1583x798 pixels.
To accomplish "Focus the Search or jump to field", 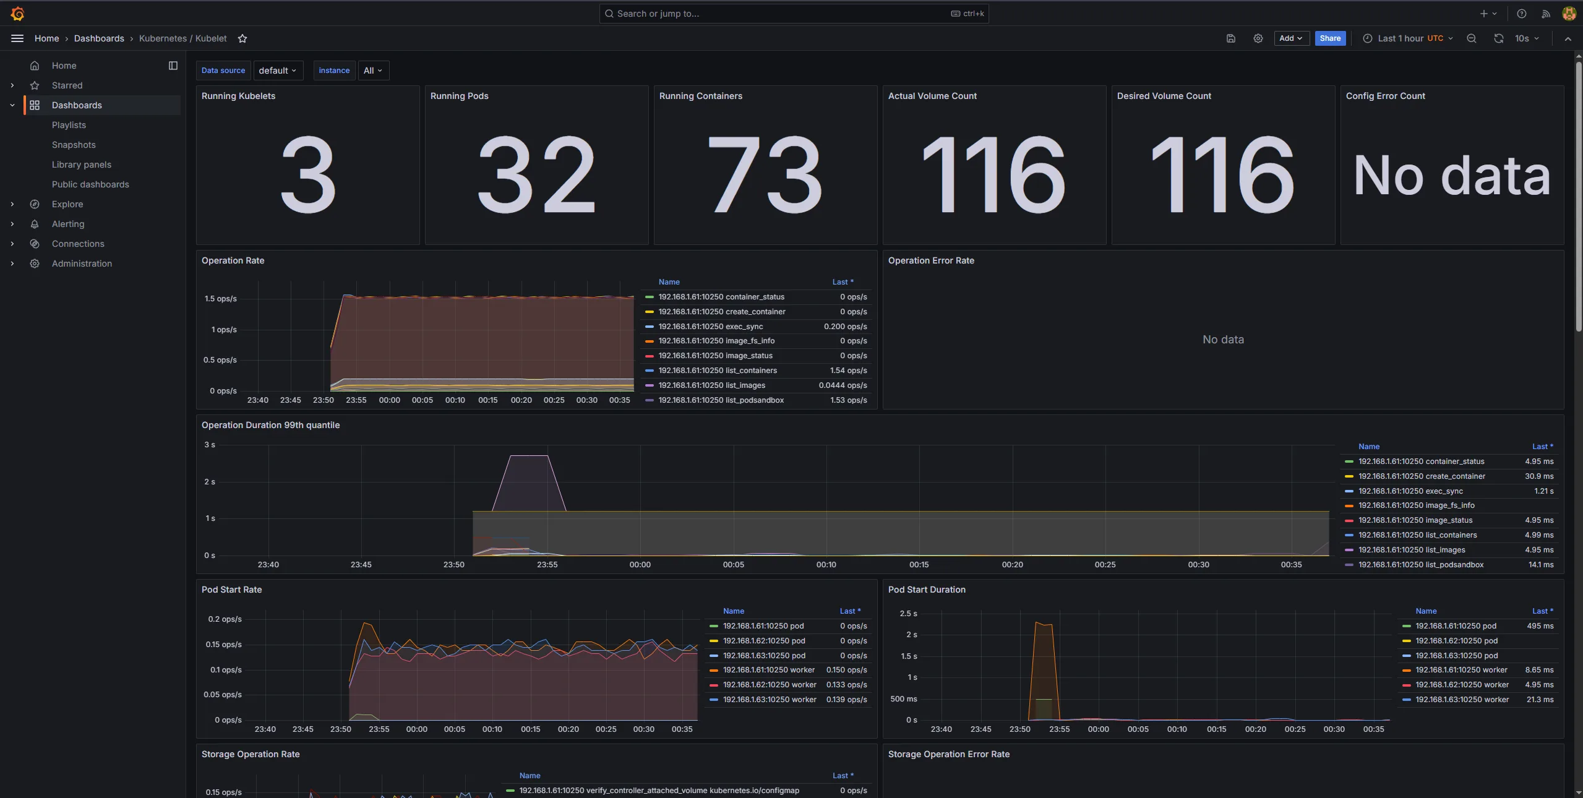I will (794, 14).
